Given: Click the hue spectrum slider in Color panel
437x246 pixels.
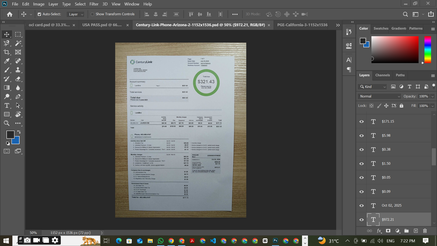Looking at the screenshot, I should point(428,49).
